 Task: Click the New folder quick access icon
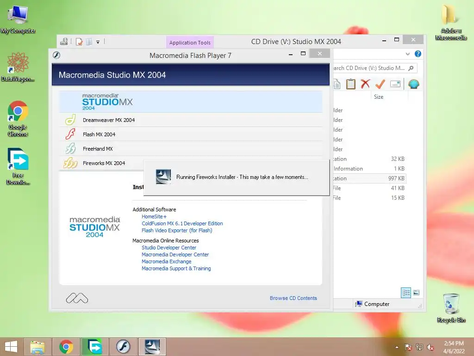[x=89, y=42]
